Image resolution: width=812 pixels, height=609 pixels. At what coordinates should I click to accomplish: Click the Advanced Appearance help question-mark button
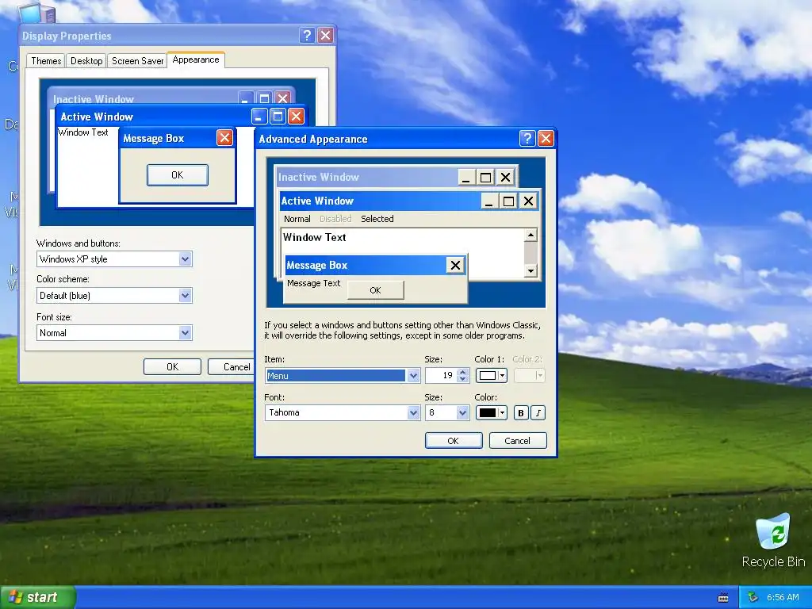(527, 138)
